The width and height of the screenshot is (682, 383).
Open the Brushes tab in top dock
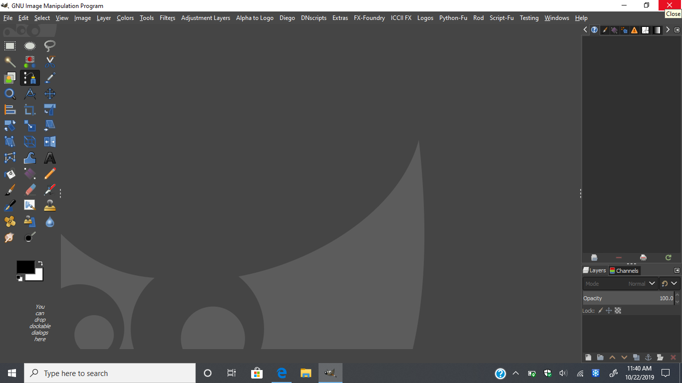click(604, 30)
